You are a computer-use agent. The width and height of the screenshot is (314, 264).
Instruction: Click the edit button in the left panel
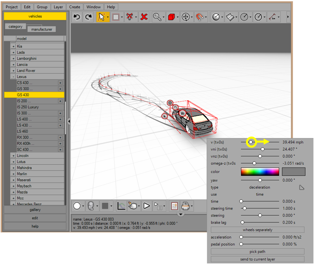point(35,218)
